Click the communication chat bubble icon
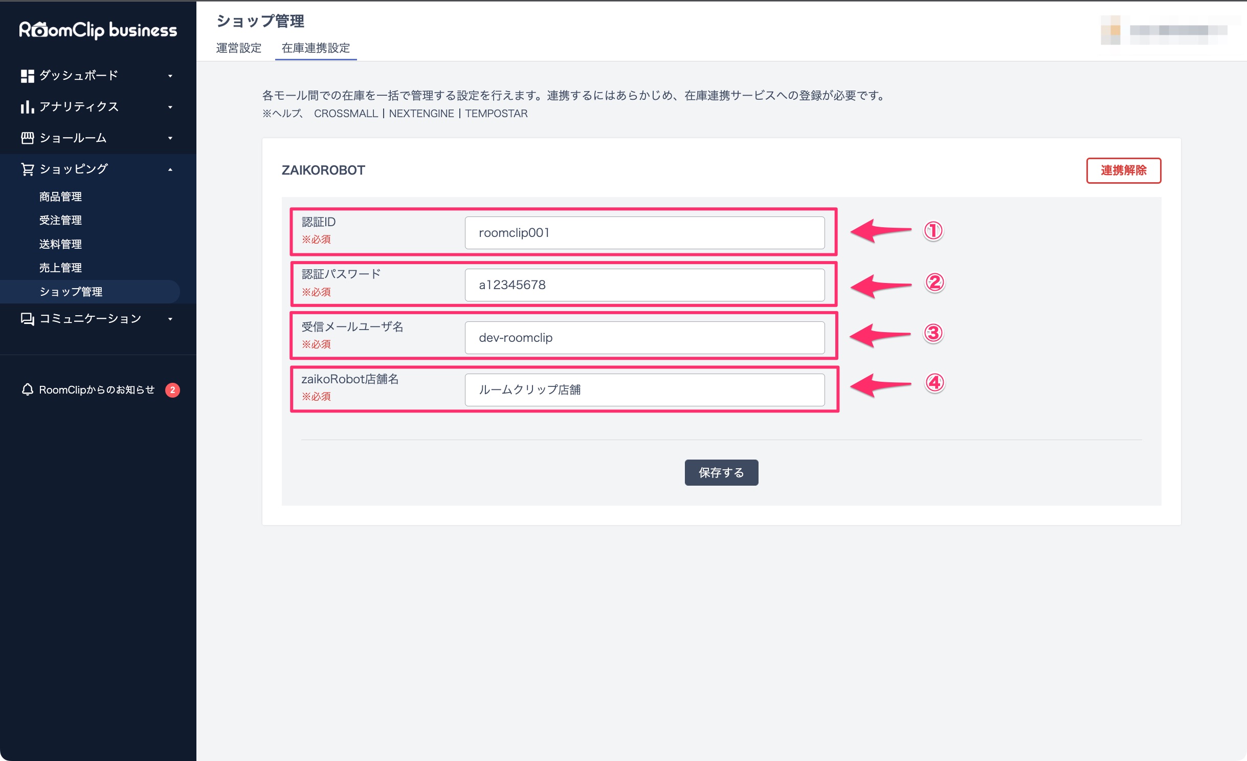This screenshot has height=761, width=1247. 27,319
